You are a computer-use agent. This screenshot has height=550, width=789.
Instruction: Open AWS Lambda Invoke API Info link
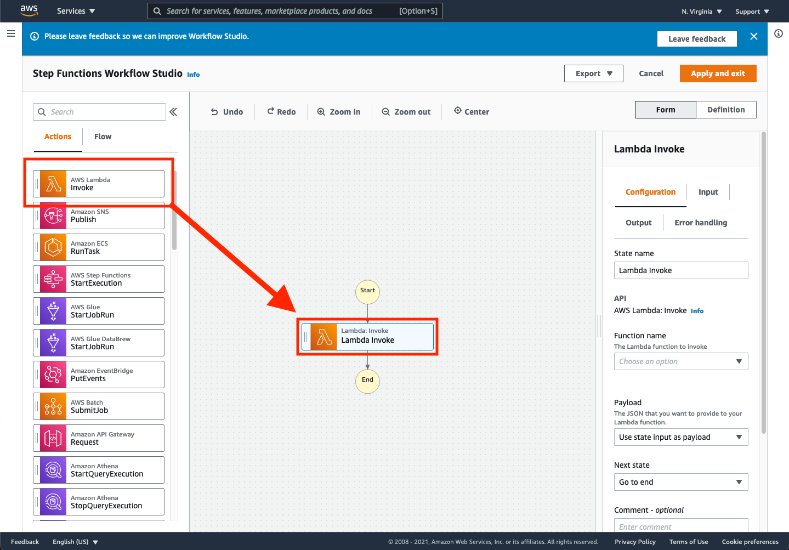[x=697, y=311]
